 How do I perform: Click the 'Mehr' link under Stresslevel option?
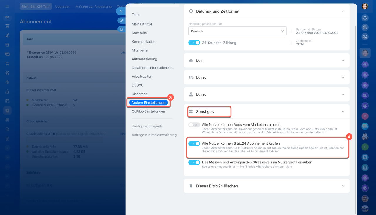[289, 167]
